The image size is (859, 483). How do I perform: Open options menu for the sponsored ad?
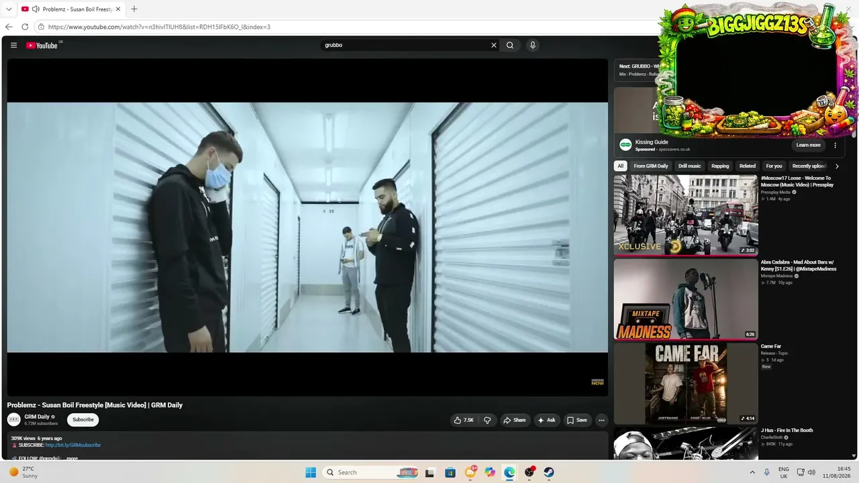[x=836, y=145]
